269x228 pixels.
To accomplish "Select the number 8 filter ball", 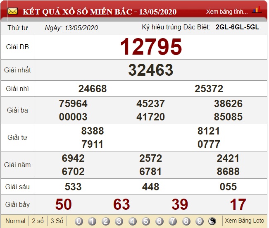I will tap(186, 221).
